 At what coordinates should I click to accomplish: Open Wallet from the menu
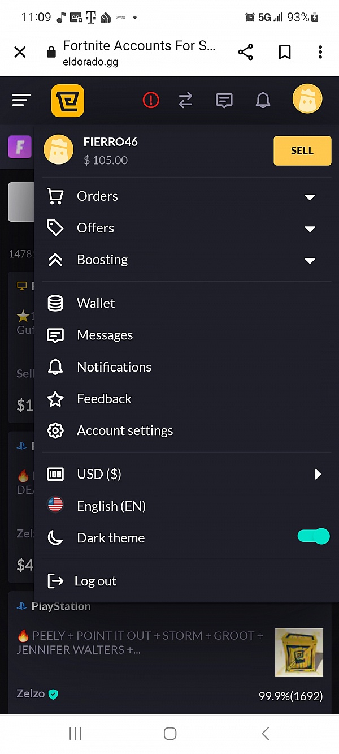pos(96,303)
